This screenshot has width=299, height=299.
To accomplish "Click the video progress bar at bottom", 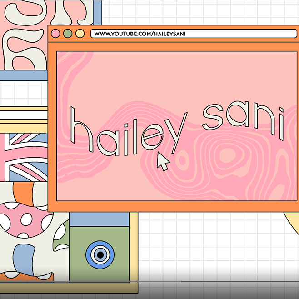I will (x=149, y=281).
